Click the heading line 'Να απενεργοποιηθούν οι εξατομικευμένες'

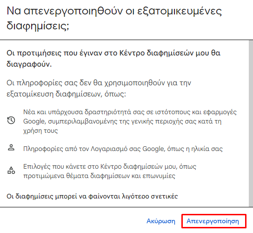[114, 11]
